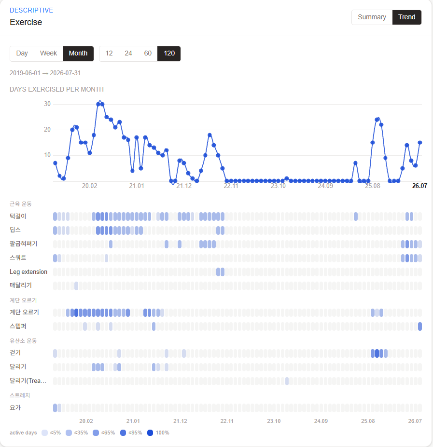Click the Leg extension label

pos(28,271)
